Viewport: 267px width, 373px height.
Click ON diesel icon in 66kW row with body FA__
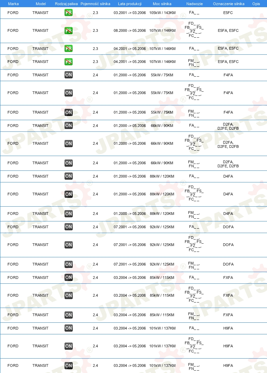69,126
